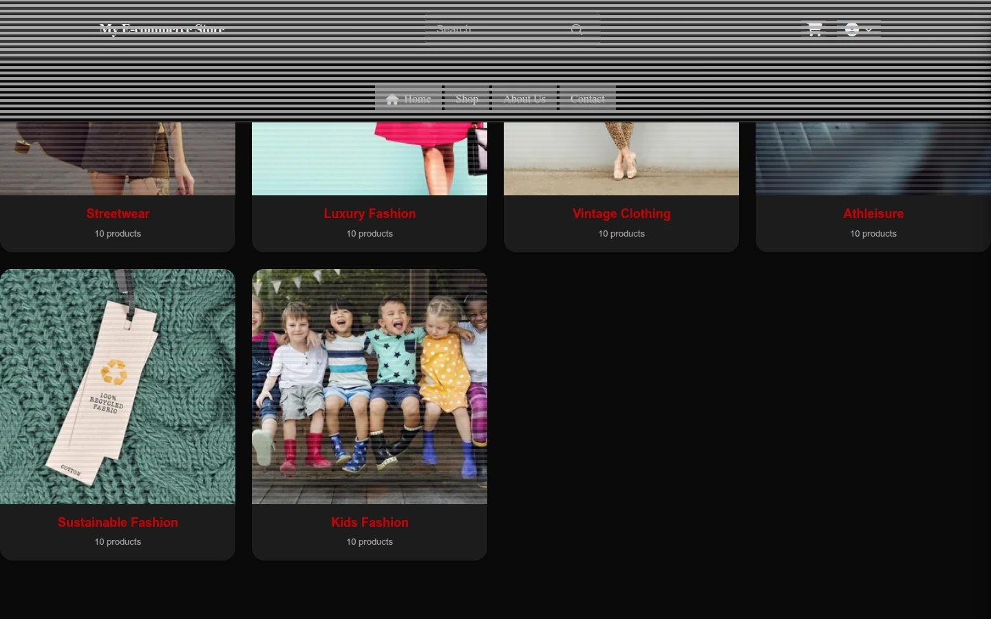The width and height of the screenshot is (991, 619).
Task: Open the Contact nav item
Action: 587,98
